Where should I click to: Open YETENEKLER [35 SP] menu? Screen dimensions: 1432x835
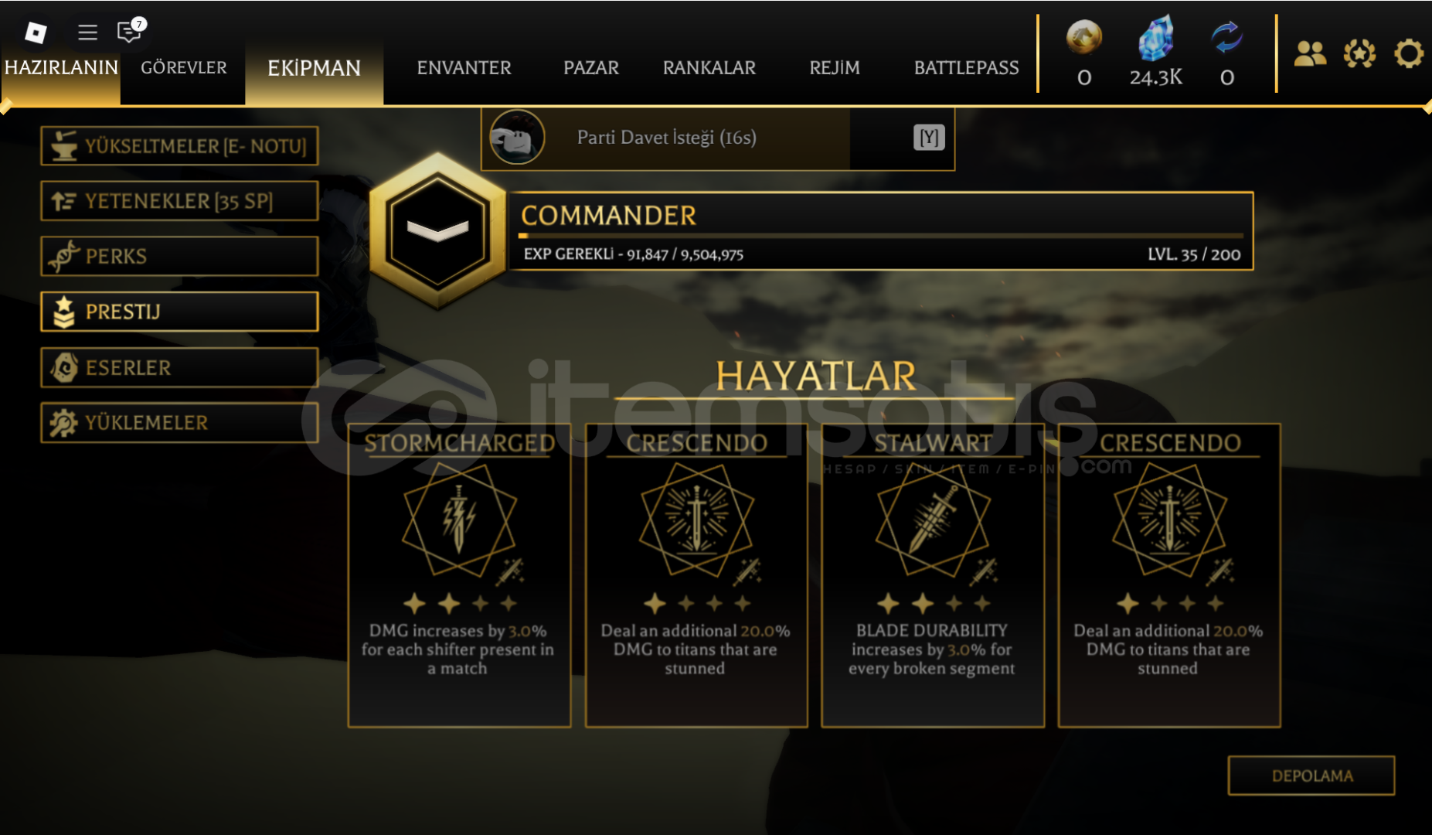pyautogui.click(x=179, y=201)
